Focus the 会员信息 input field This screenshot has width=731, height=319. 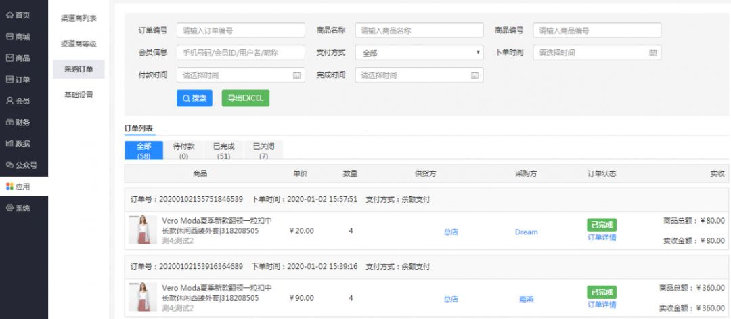[x=240, y=53]
